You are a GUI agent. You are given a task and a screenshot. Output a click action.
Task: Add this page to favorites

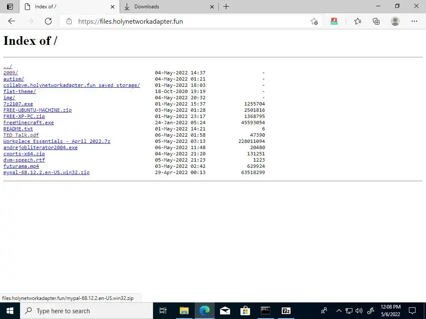[x=315, y=22]
